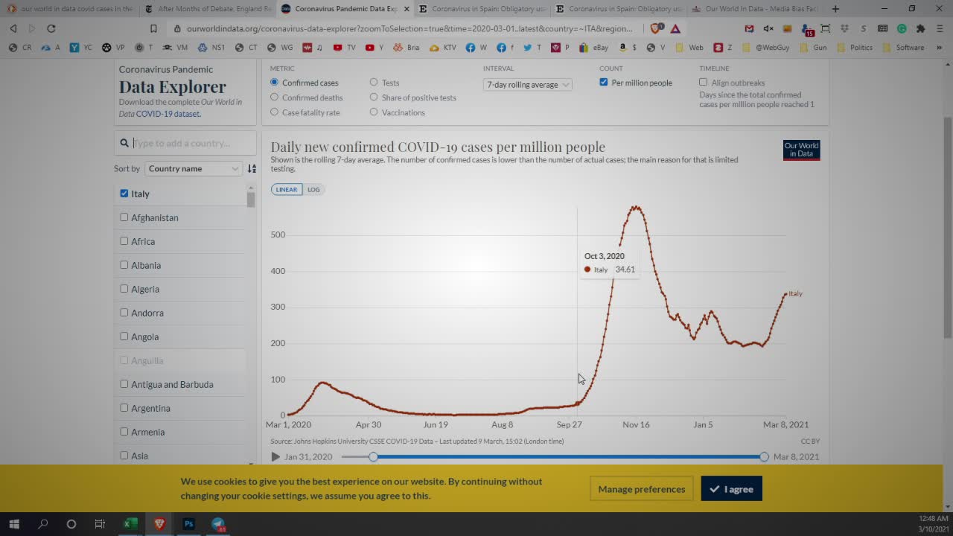Open the eBay bookmark

click(x=594, y=47)
